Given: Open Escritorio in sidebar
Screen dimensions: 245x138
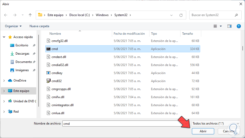Looking at the screenshot, I should coord(22,45).
